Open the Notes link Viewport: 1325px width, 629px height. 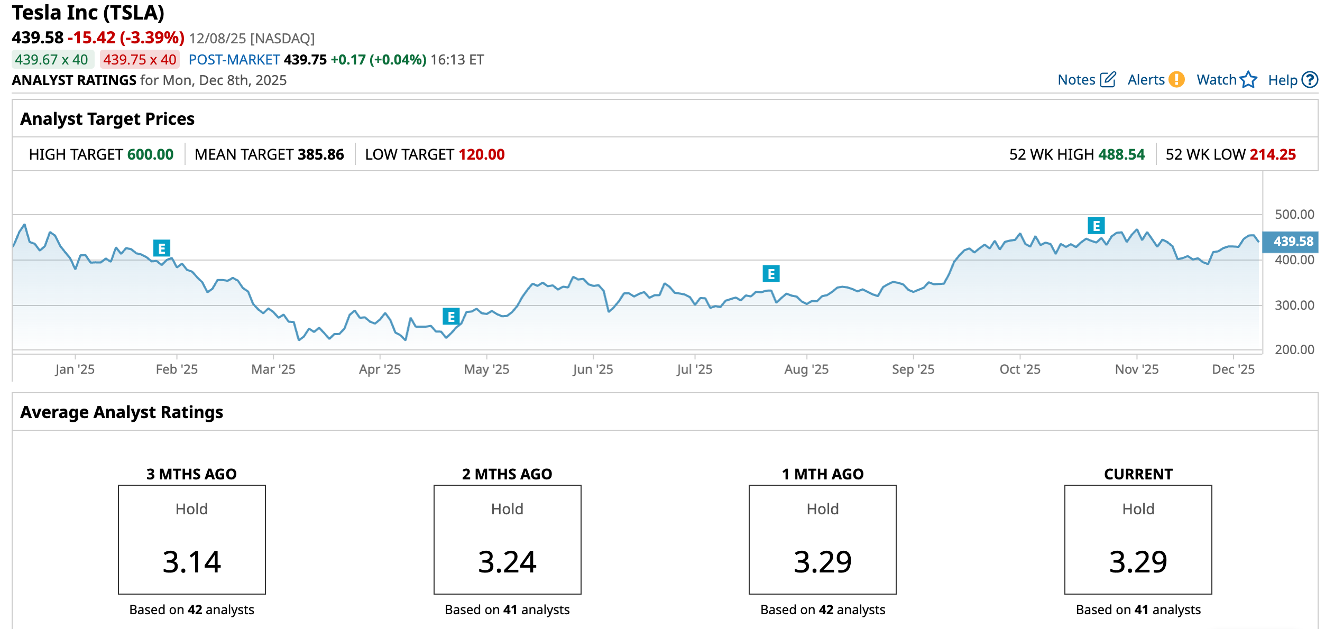(x=1076, y=80)
